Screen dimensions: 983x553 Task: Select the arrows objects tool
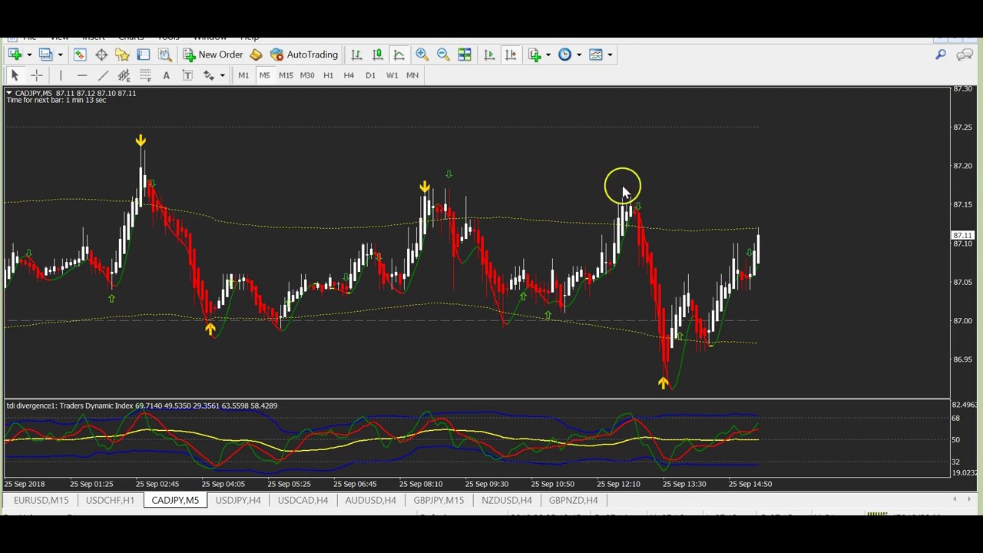209,75
